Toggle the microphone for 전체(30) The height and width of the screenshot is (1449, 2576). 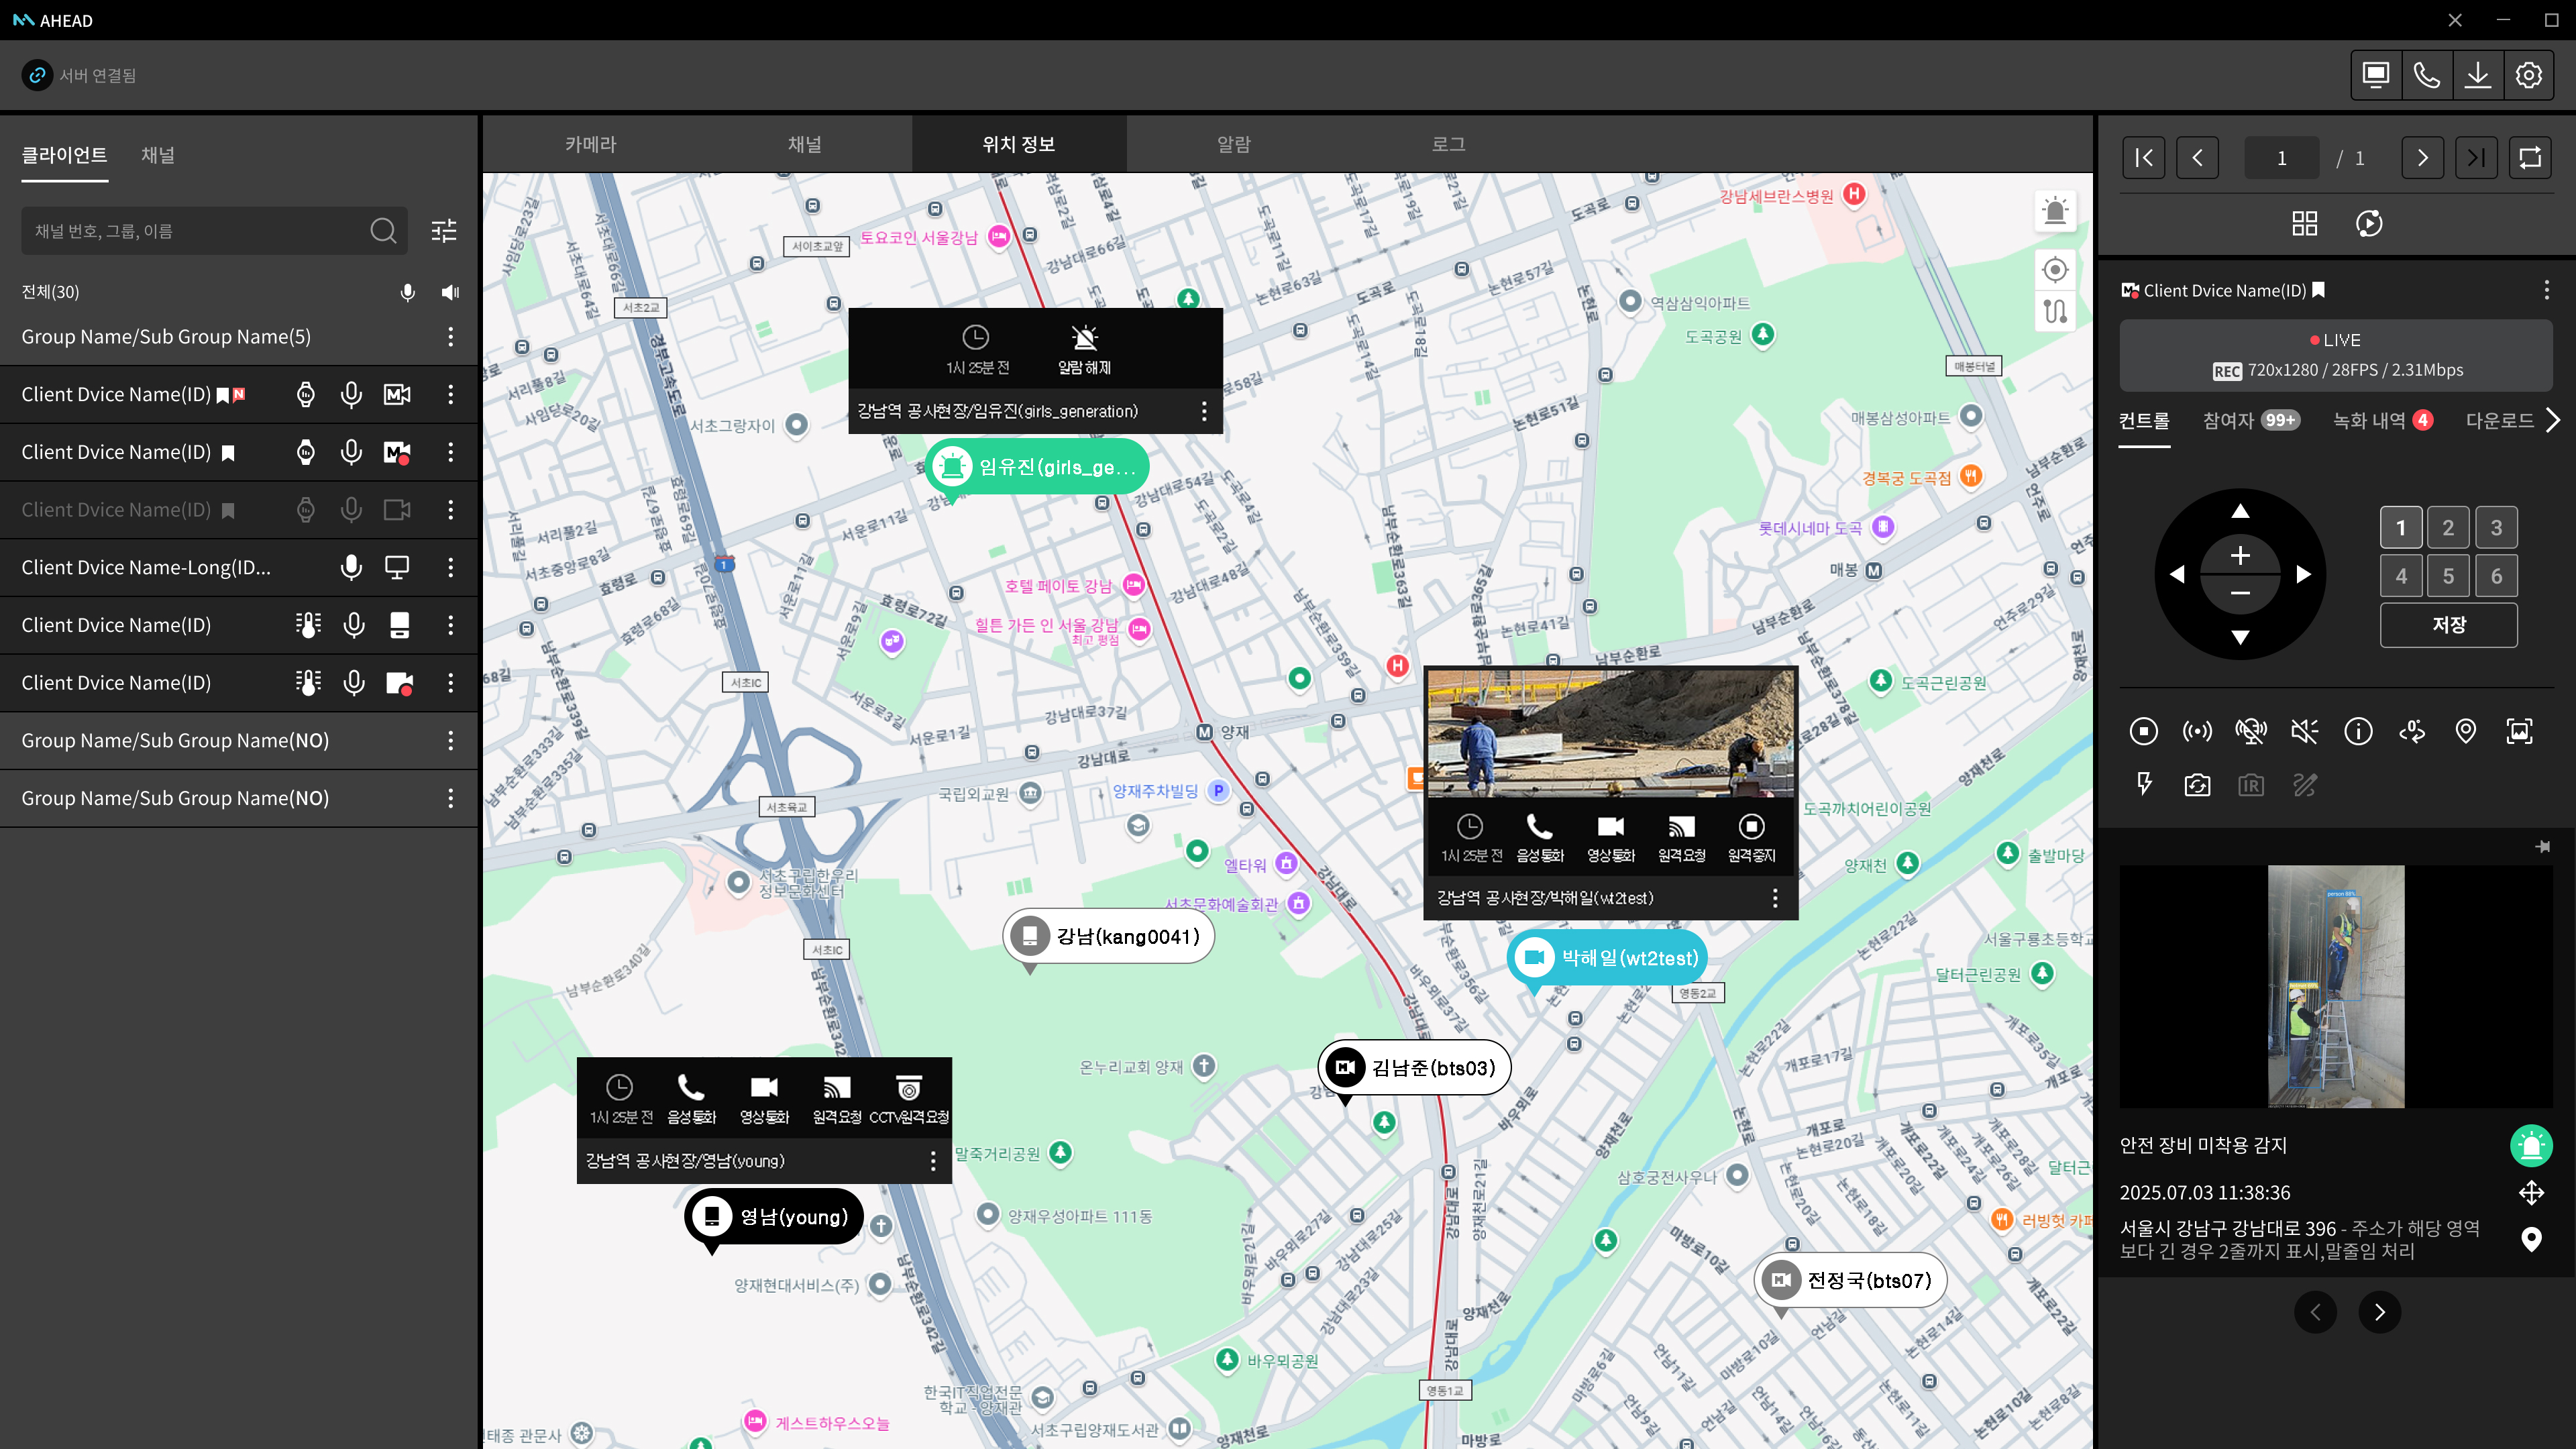tap(407, 292)
